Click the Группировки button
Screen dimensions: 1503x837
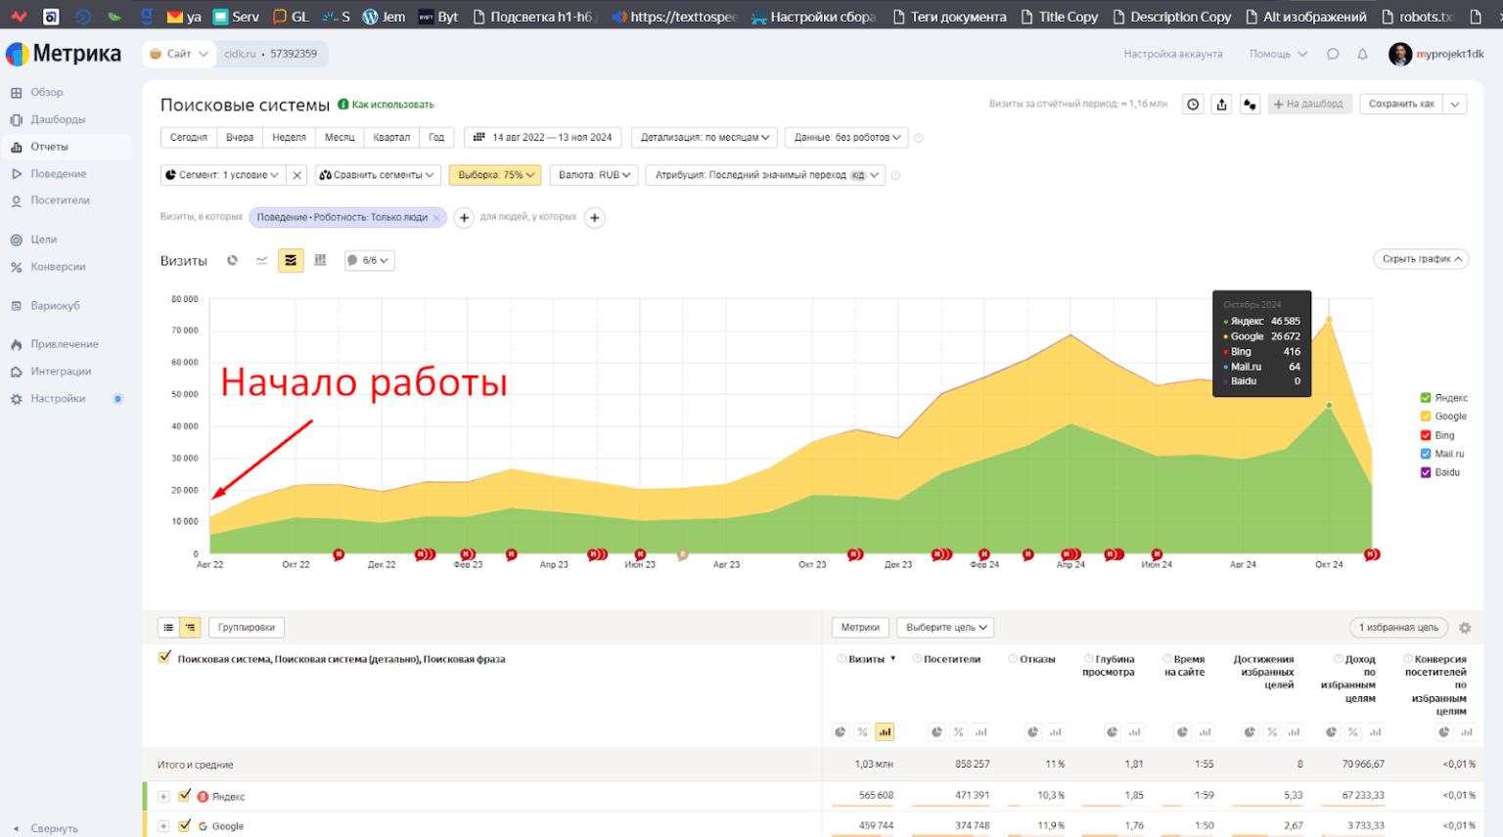(x=246, y=628)
